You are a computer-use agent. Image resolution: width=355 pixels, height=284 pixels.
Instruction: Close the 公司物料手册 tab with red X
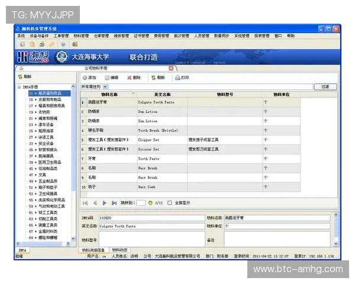tap(171, 68)
